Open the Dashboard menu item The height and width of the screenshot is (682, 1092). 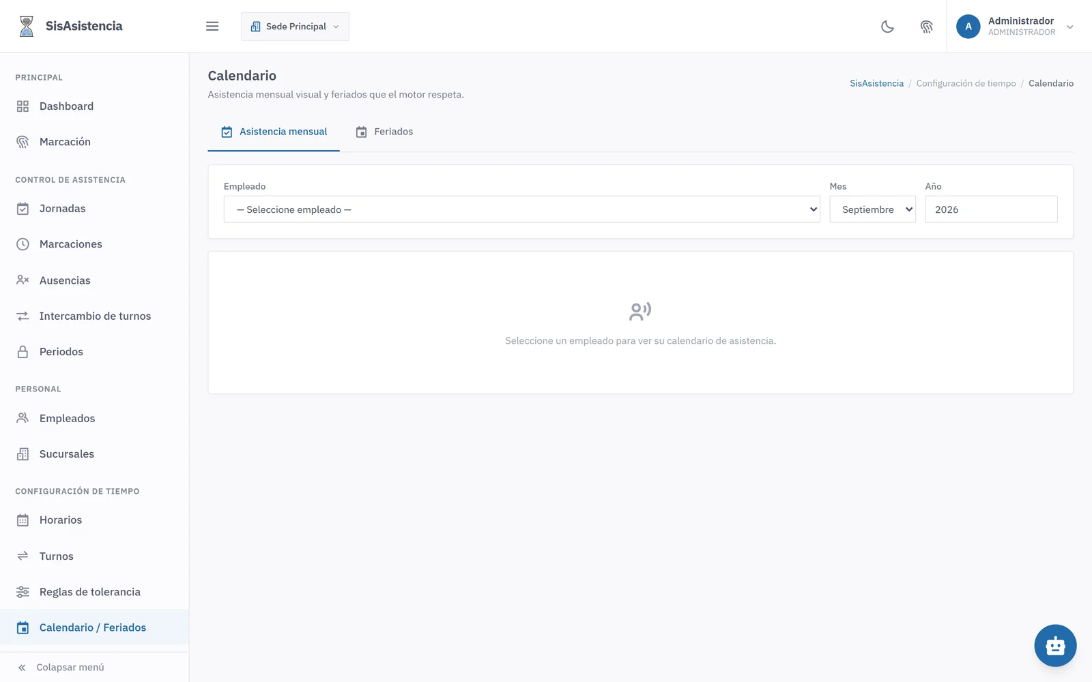pos(94,106)
